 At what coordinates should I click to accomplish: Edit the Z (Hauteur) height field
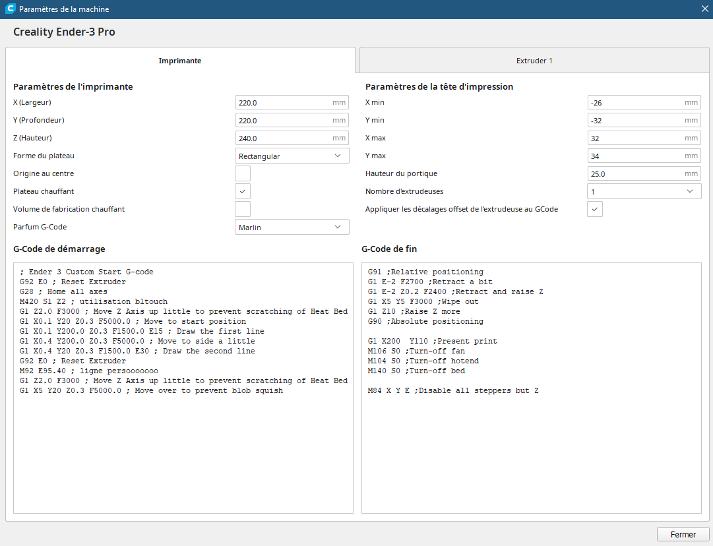pos(292,138)
